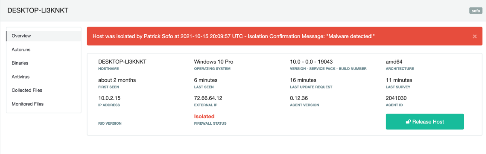Viewport: 486px width, 154px height.
Task: Click the RIO VERSION label
Action: coord(110,123)
